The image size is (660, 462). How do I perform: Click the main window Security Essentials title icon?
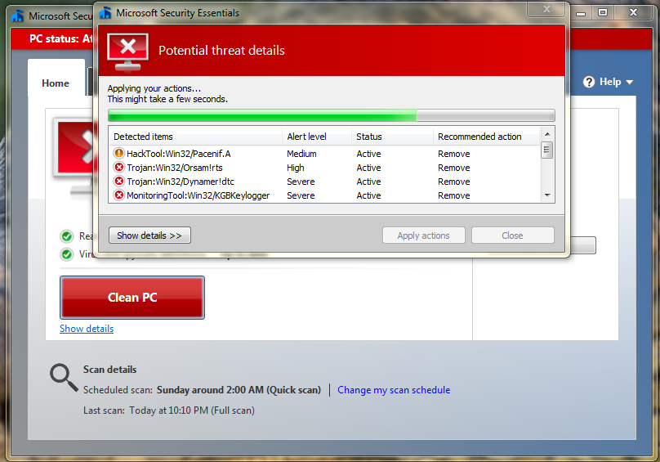pos(18,16)
